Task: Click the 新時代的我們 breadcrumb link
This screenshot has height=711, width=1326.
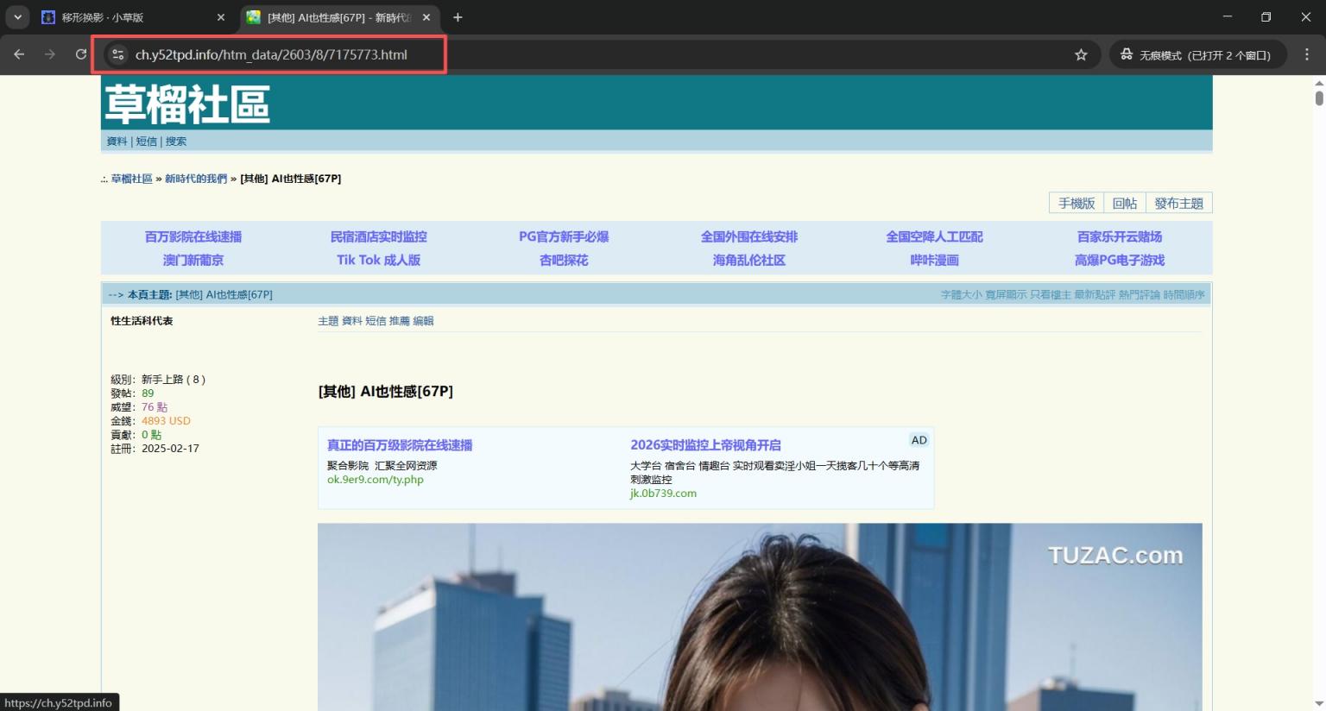Action: pos(196,179)
